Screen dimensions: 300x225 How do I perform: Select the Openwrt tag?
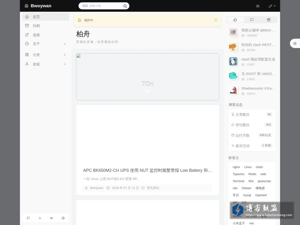click(261, 195)
